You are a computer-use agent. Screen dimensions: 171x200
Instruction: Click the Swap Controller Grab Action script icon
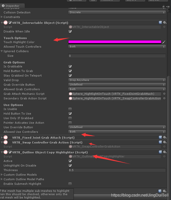pos(6,142)
